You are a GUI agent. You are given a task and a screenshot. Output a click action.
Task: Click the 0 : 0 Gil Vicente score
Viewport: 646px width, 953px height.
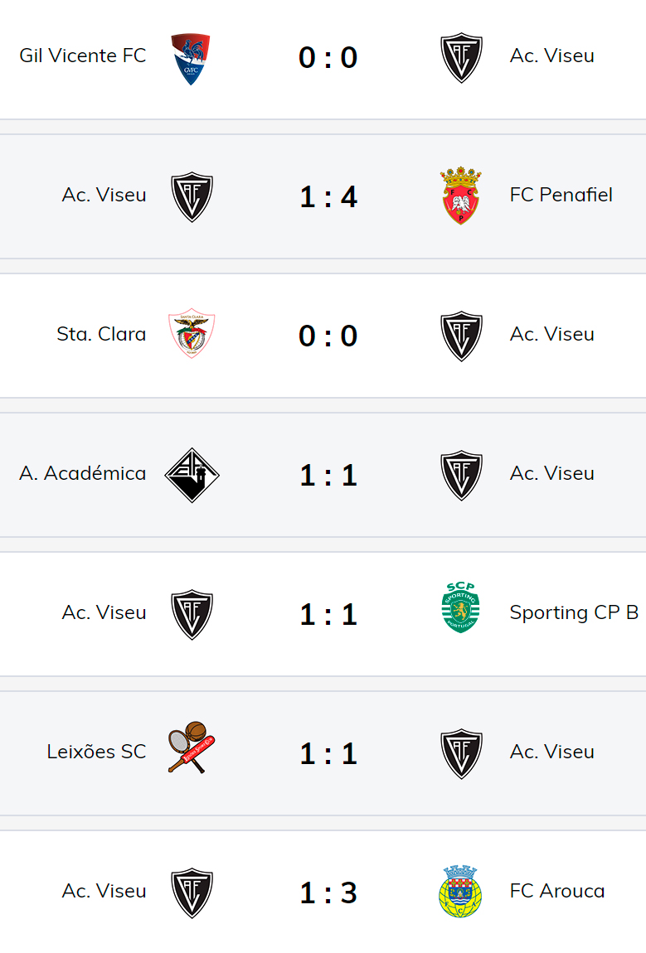(x=328, y=58)
